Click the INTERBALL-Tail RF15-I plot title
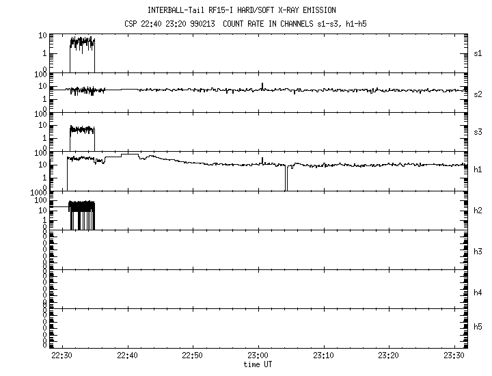The height and width of the screenshot is (376, 492). (241, 10)
